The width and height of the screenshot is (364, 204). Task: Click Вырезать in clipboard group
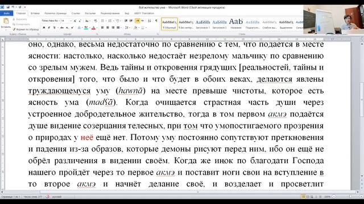pyautogui.click(x=20, y=19)
